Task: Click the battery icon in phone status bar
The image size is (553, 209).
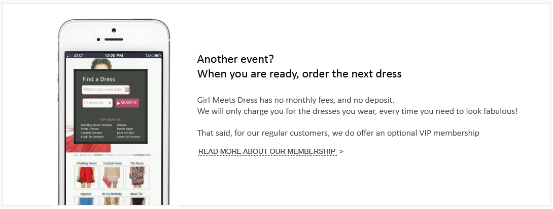Action: pos(157,56)
